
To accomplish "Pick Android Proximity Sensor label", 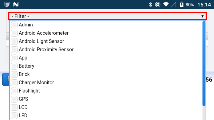I will coord(46,50).
